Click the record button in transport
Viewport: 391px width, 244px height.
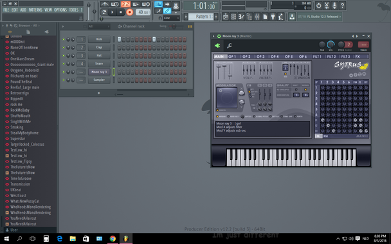coord(129,12)
